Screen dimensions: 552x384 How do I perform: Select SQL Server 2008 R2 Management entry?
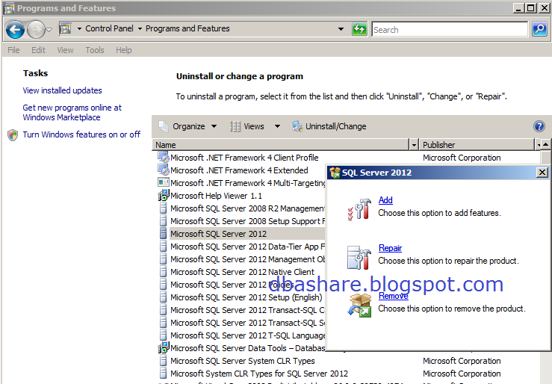247,208
